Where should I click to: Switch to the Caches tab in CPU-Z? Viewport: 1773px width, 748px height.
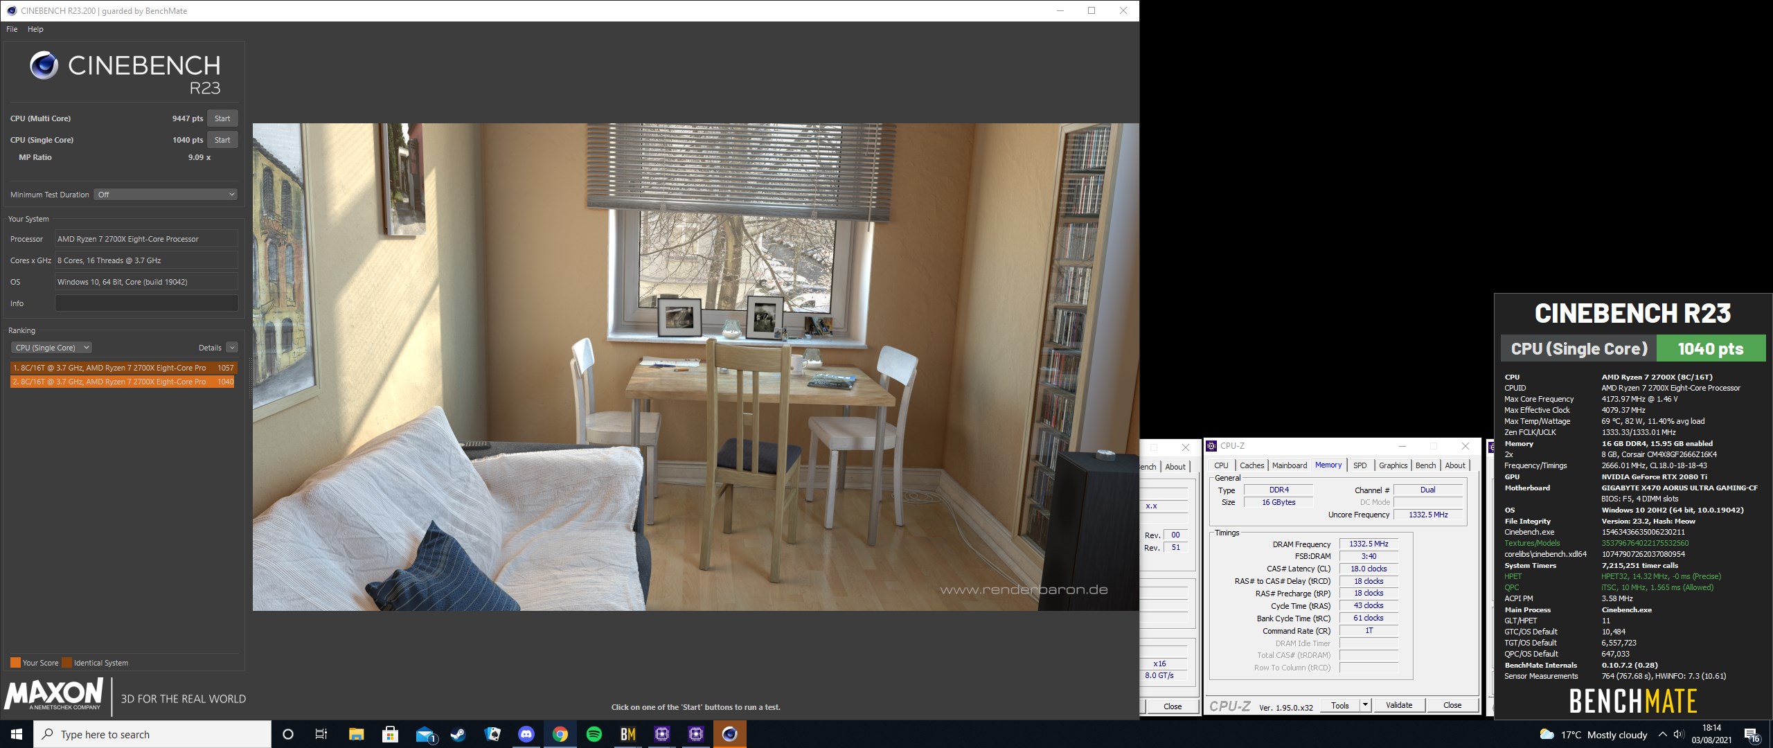point(1251,465)
